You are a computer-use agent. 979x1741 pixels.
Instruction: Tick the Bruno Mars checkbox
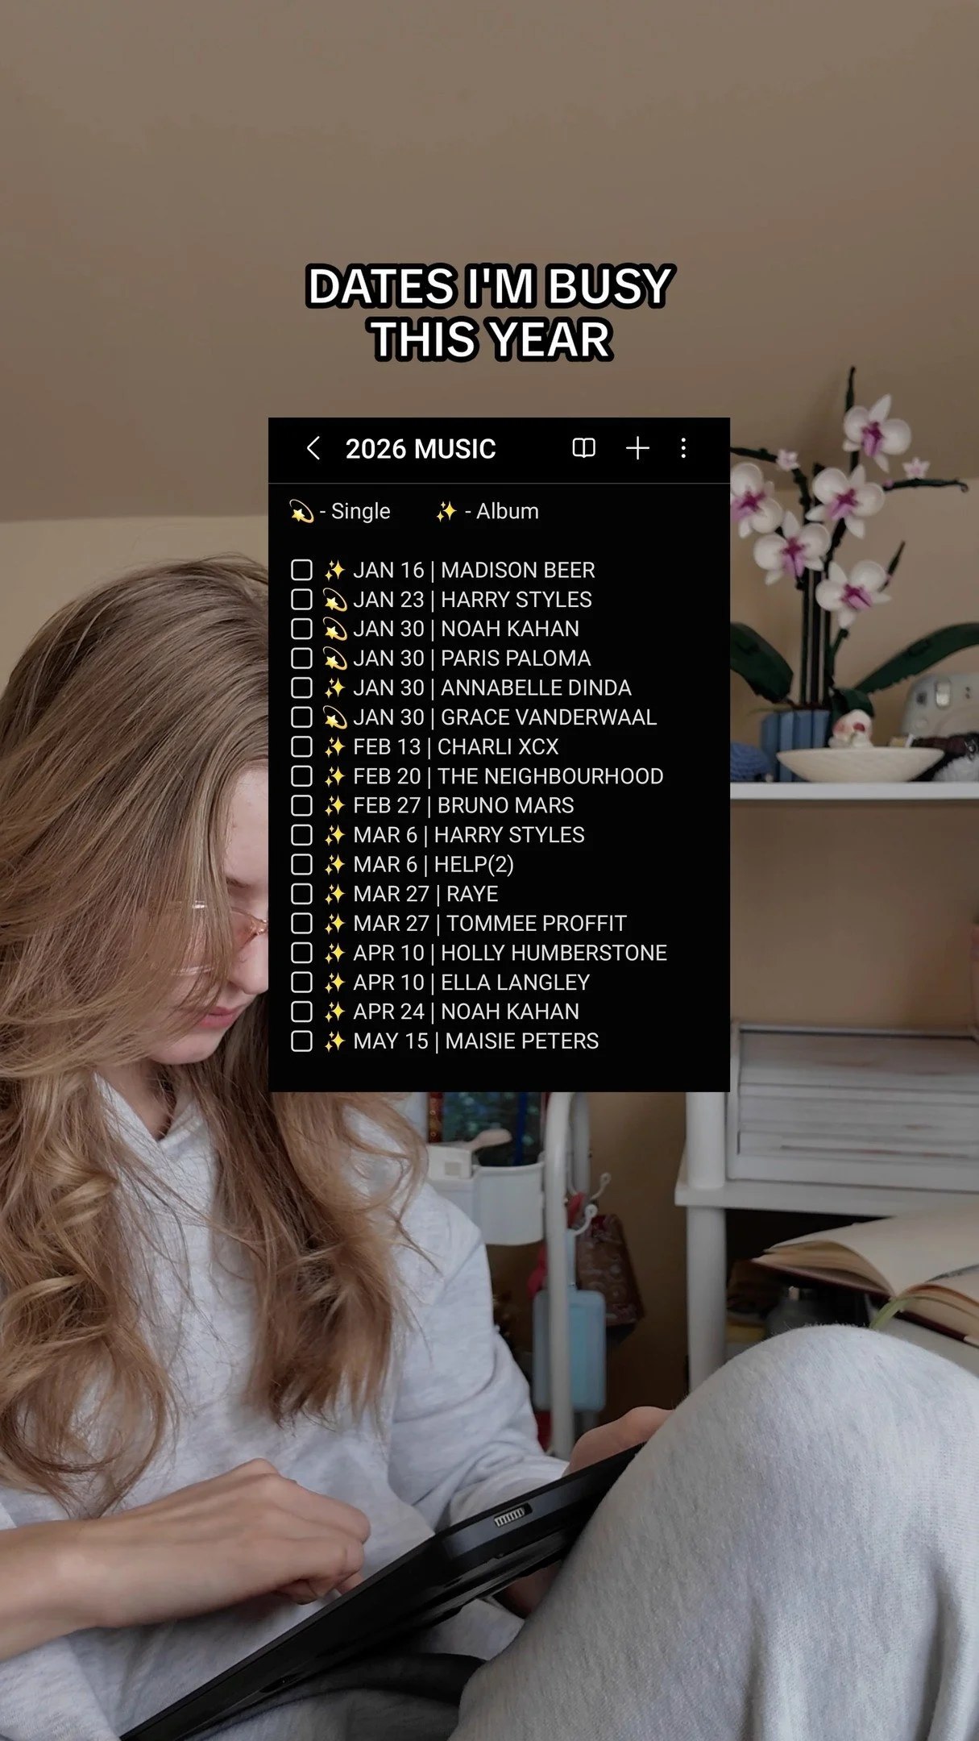[x=301, y=805]
